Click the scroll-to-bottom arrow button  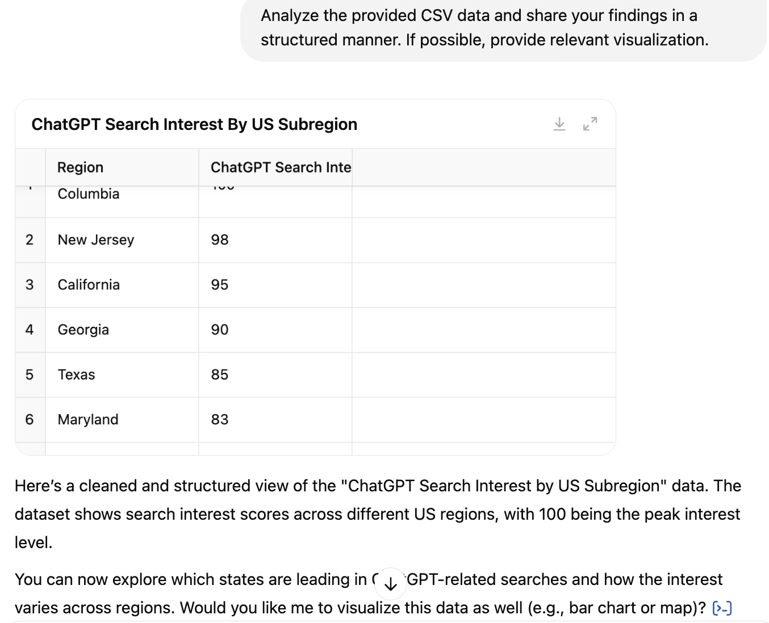click(x=391, y=584)
